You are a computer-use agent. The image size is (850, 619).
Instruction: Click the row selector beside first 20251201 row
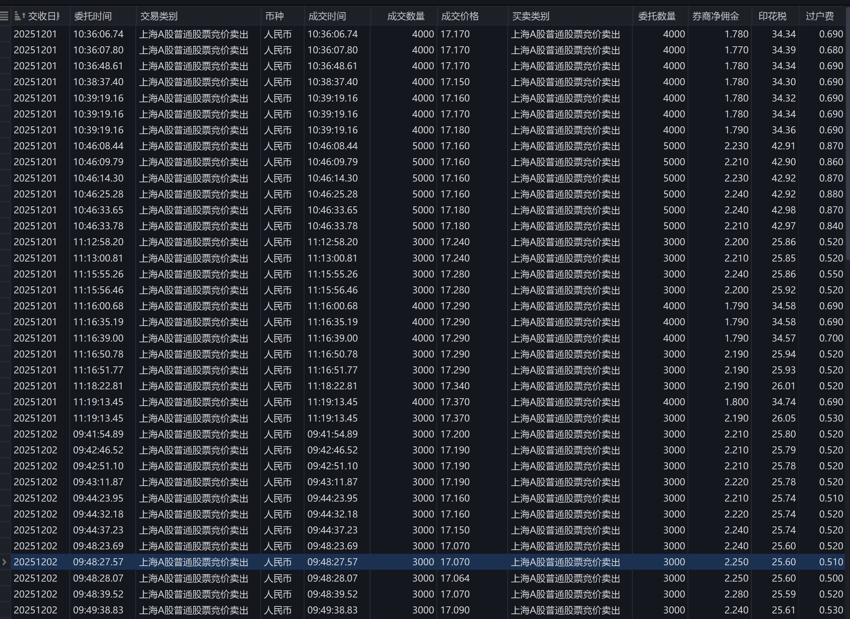pyautogui.click(x=5, y=34)
